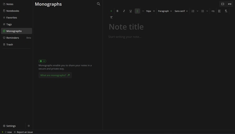Open the Sans-serif font family dropdown
This screenshot has width=235, height=134.
pyautogui.click(x=181, y=11)
